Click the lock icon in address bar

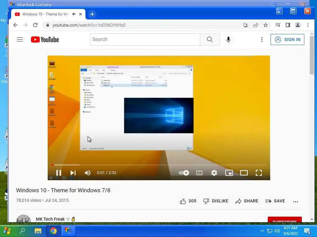coord(48,25)
